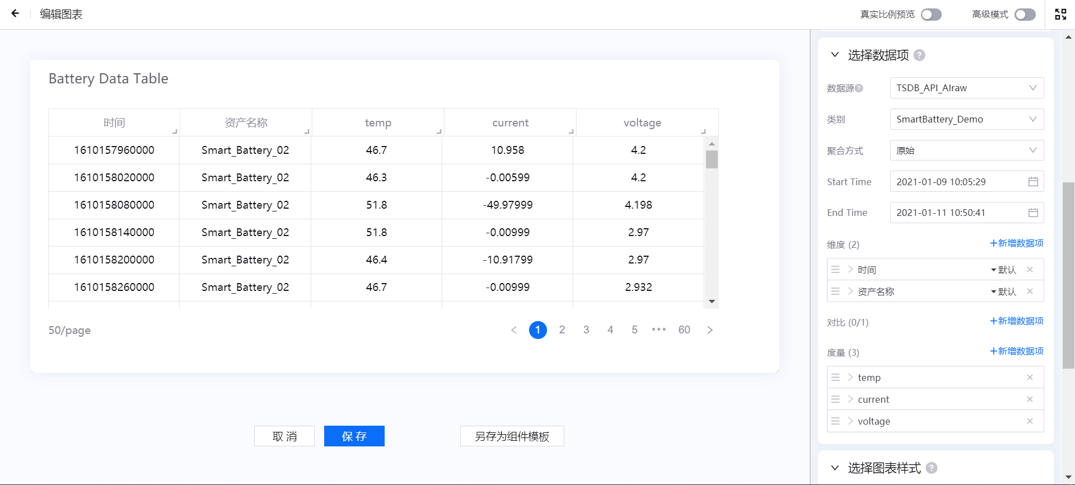Select page 1 in pagination
This screenshot has height=485, width=1075.
(x=538, y=330)
